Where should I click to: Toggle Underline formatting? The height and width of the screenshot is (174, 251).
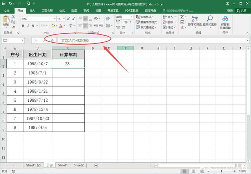[33, 25]
